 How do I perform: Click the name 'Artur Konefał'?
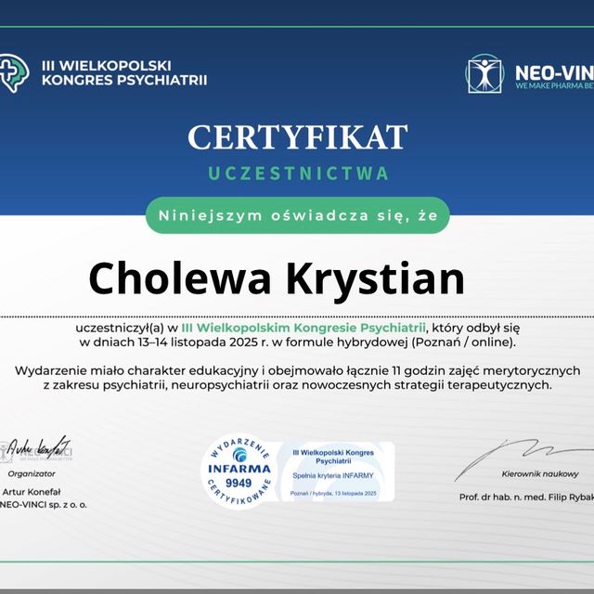[x=32, y=492]
